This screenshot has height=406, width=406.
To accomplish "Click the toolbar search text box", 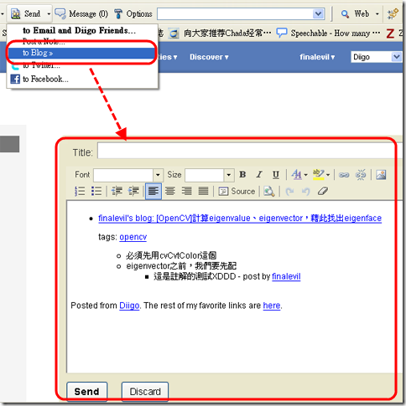I will (x=235, y=13).
